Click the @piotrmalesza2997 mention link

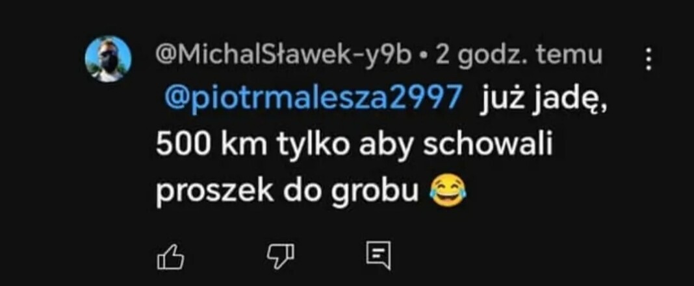click(x=313, y=98)
